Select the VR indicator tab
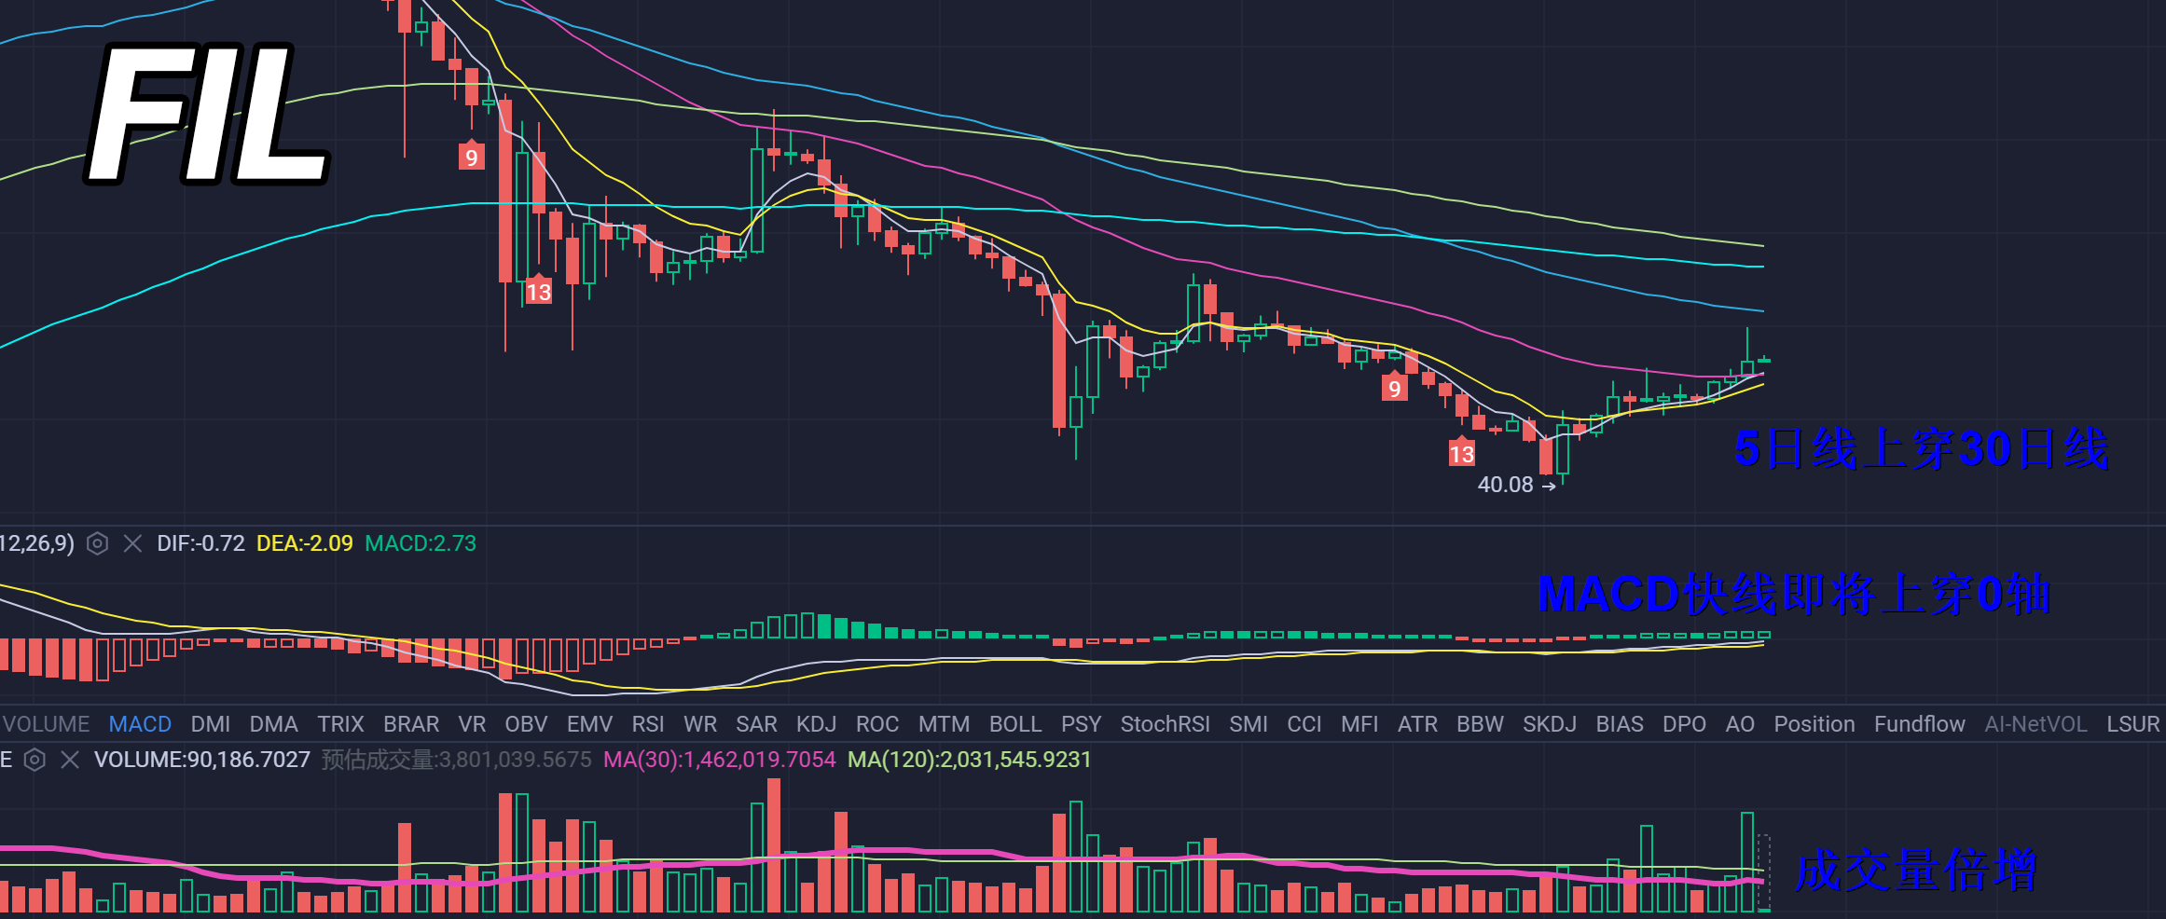Image resolution: width=2166 pixels, height=919 pixels. tap(472, 724)
